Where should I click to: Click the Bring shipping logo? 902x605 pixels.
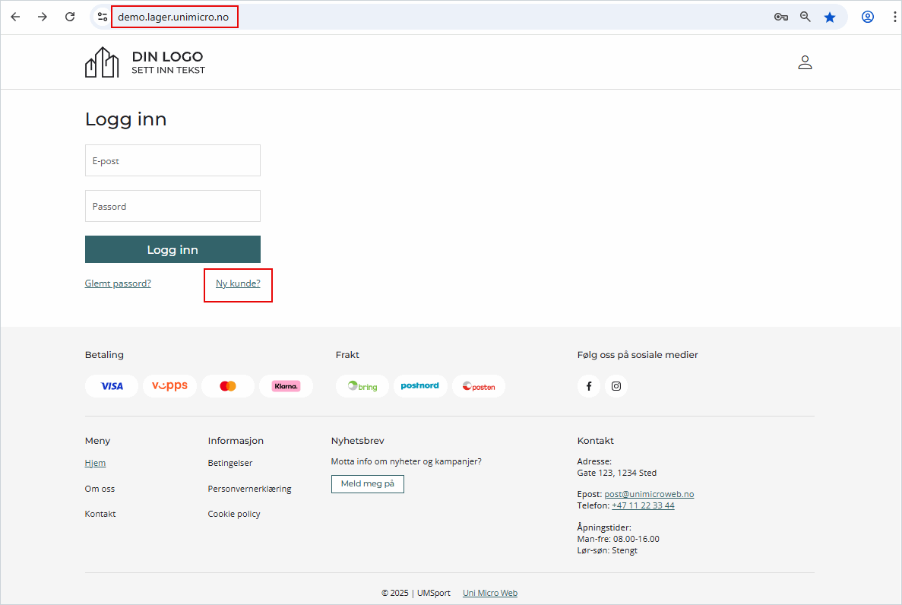tap(362, 386)
